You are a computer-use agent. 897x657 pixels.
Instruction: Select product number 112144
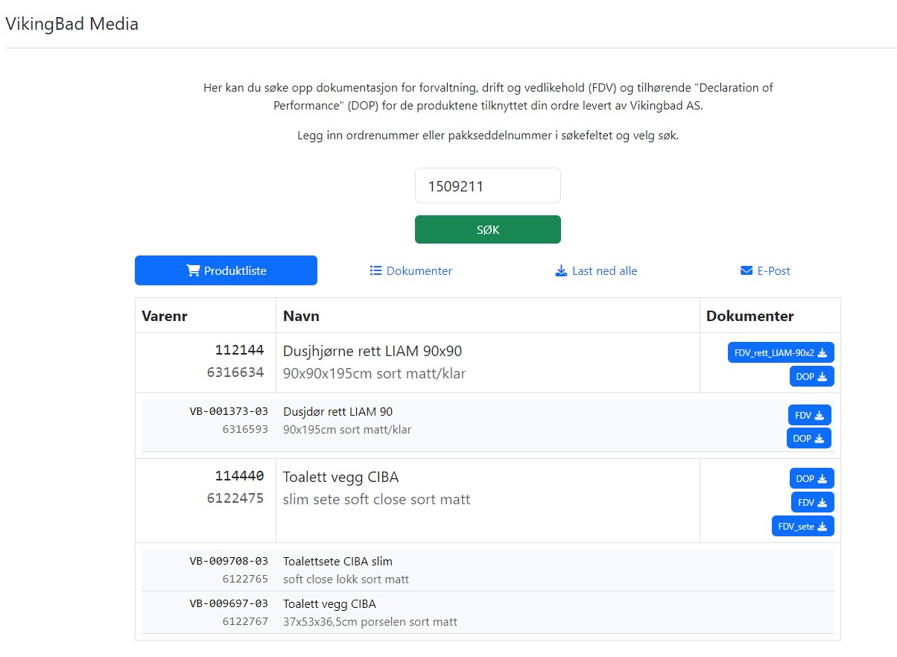(239, 351)
